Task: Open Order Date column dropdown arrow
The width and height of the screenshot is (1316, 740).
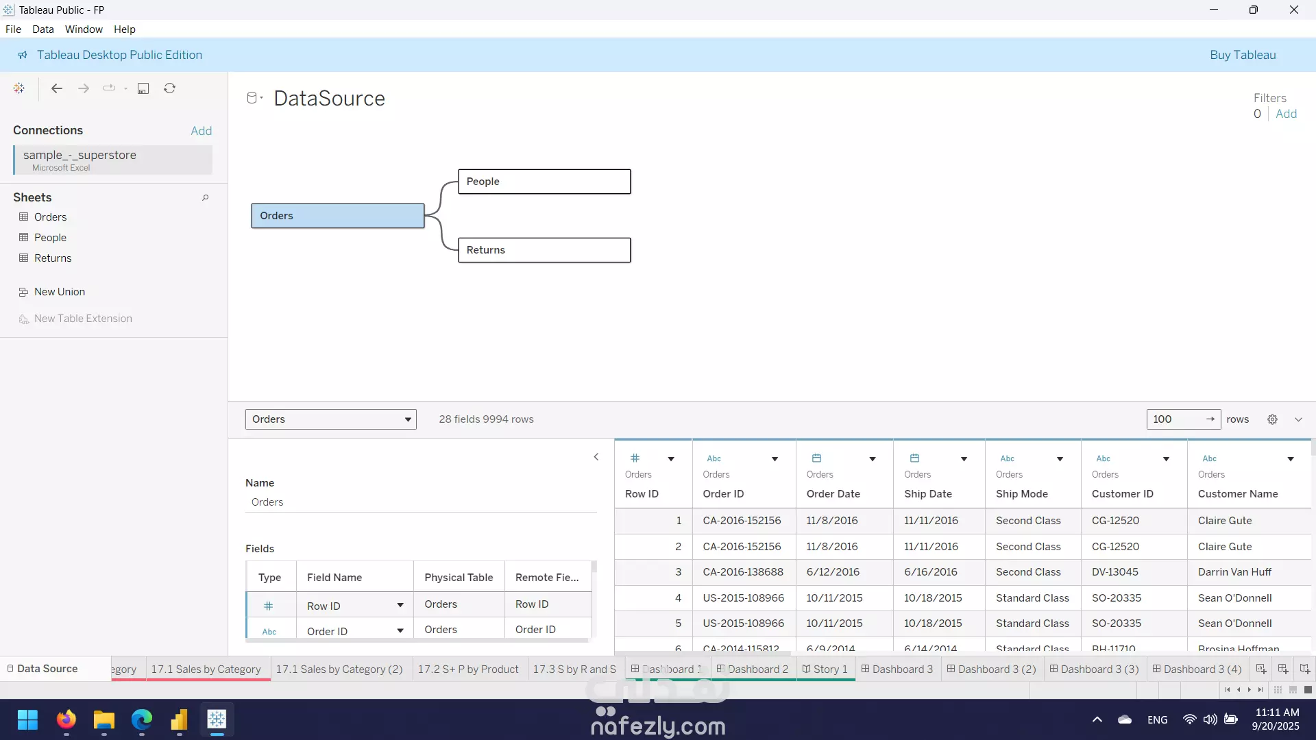Action: pyautogui.click(x=873, y=459)
